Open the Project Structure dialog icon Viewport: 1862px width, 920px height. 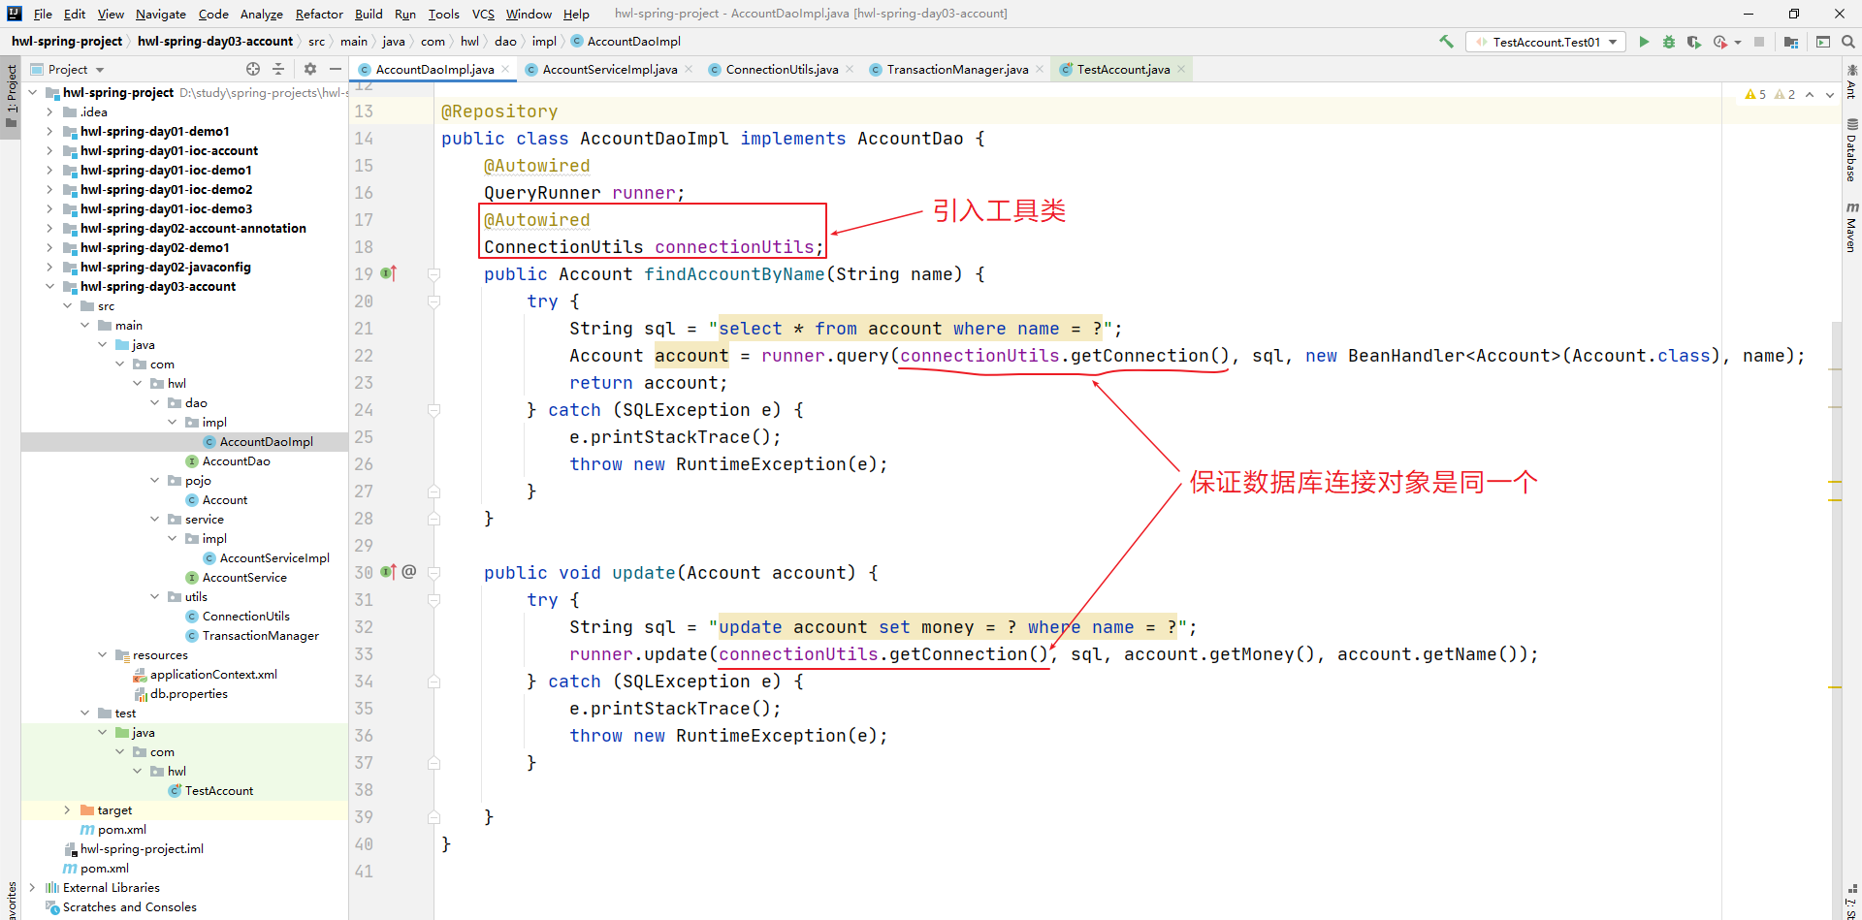(x=1791, y=42)
